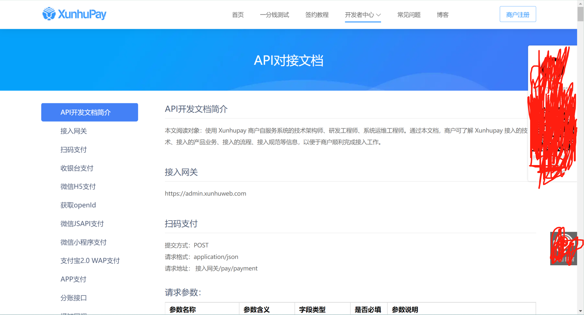This screenshot has height=315, width=584.
Task: Click the scrollbar down arrow
Action: (580, 311)
